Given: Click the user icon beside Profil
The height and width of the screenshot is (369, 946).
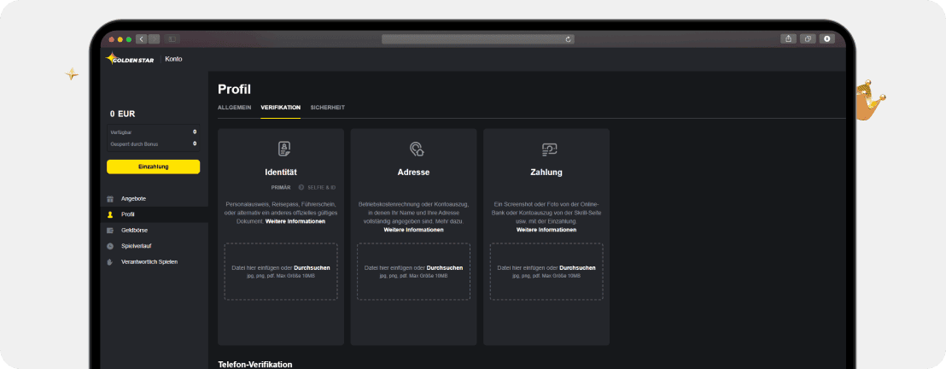Looking at the screenshot, I should click(110, 214).
